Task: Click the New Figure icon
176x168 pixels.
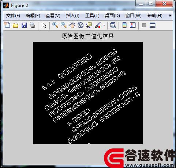Action: pos(7,25)
